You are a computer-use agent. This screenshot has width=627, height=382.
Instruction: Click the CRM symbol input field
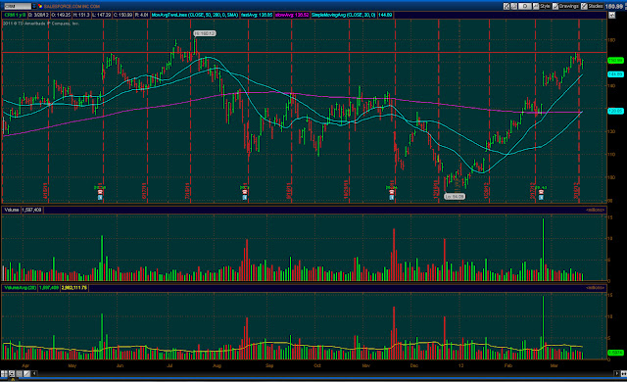click(18, 6)
